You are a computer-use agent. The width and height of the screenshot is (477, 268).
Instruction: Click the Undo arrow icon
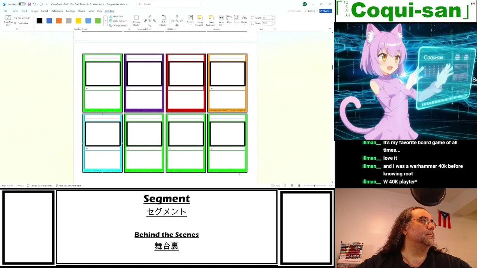pyautogui.click(x=34, y=4)
